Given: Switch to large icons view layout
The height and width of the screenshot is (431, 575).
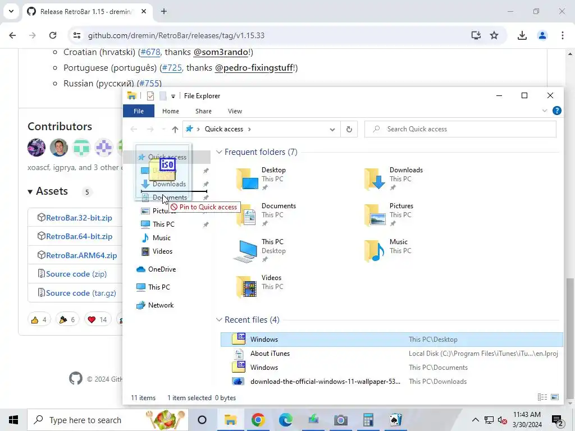Looking at the screenshot, I should coord(555,397).
